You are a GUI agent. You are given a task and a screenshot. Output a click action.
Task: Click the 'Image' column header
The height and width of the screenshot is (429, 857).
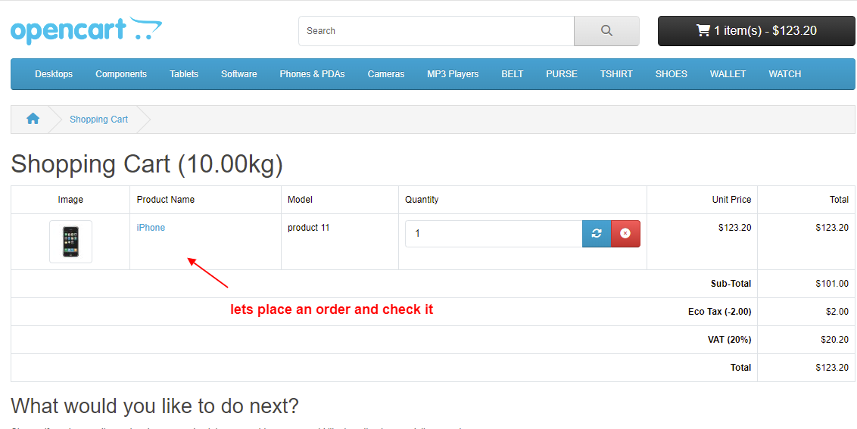(70, 200)
